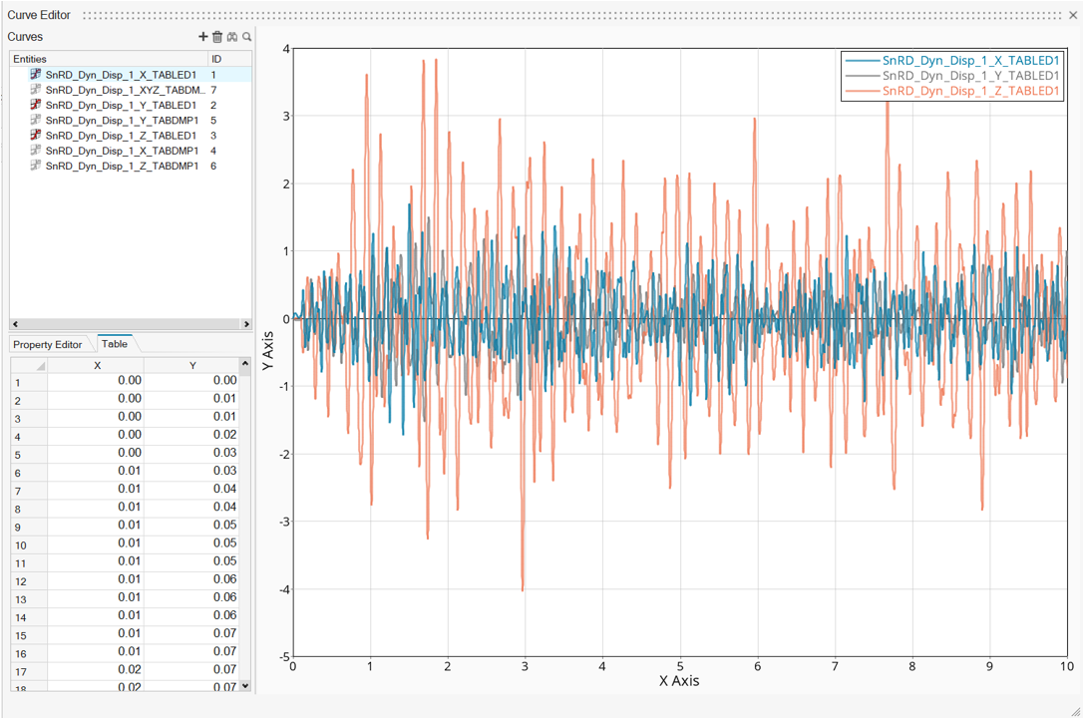Screen dimensions: 1083x718
Task: Switch to the Property Editor tab
Action: (x=47, y=344)
